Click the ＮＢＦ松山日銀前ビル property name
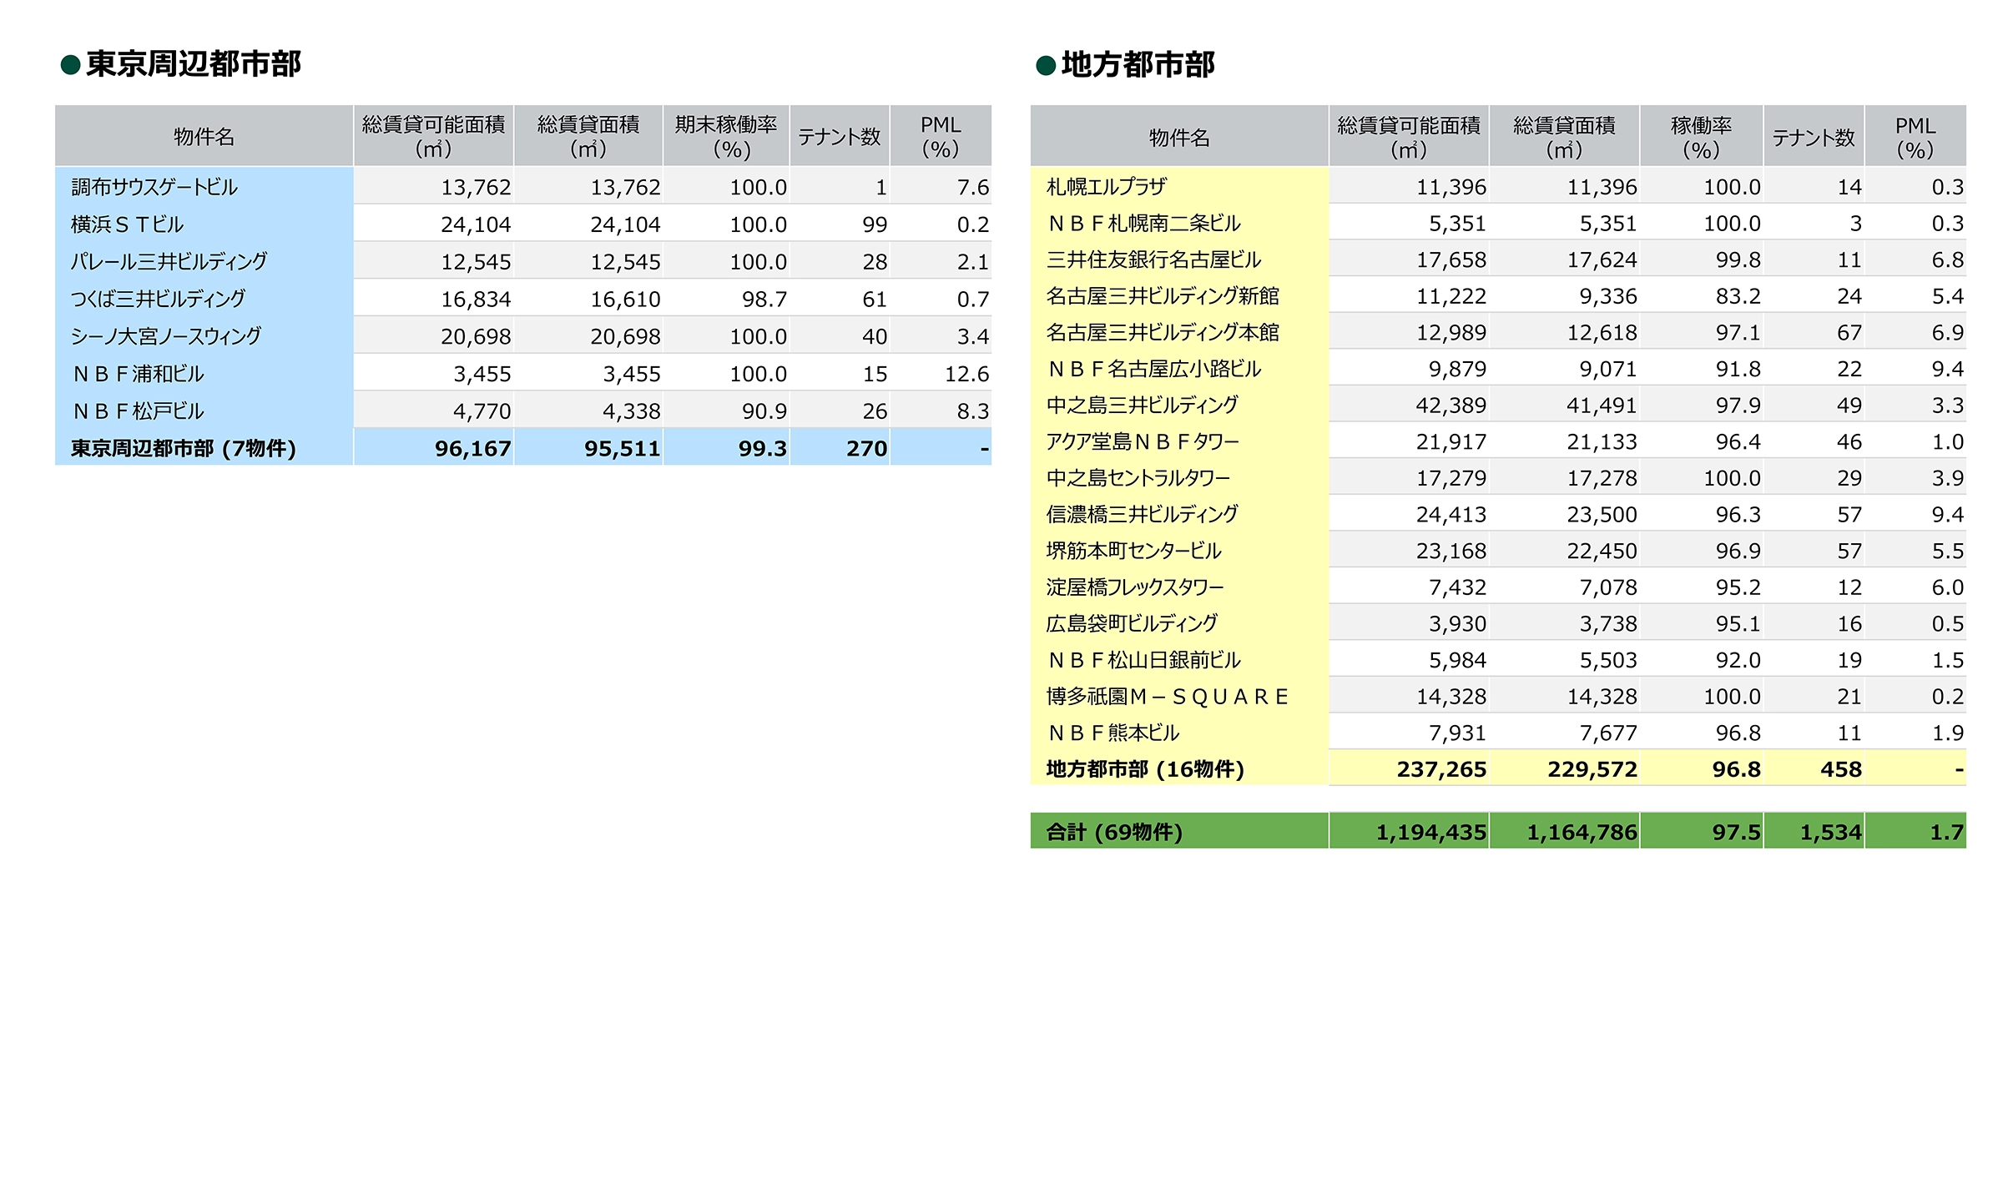 coord(1144,660)
